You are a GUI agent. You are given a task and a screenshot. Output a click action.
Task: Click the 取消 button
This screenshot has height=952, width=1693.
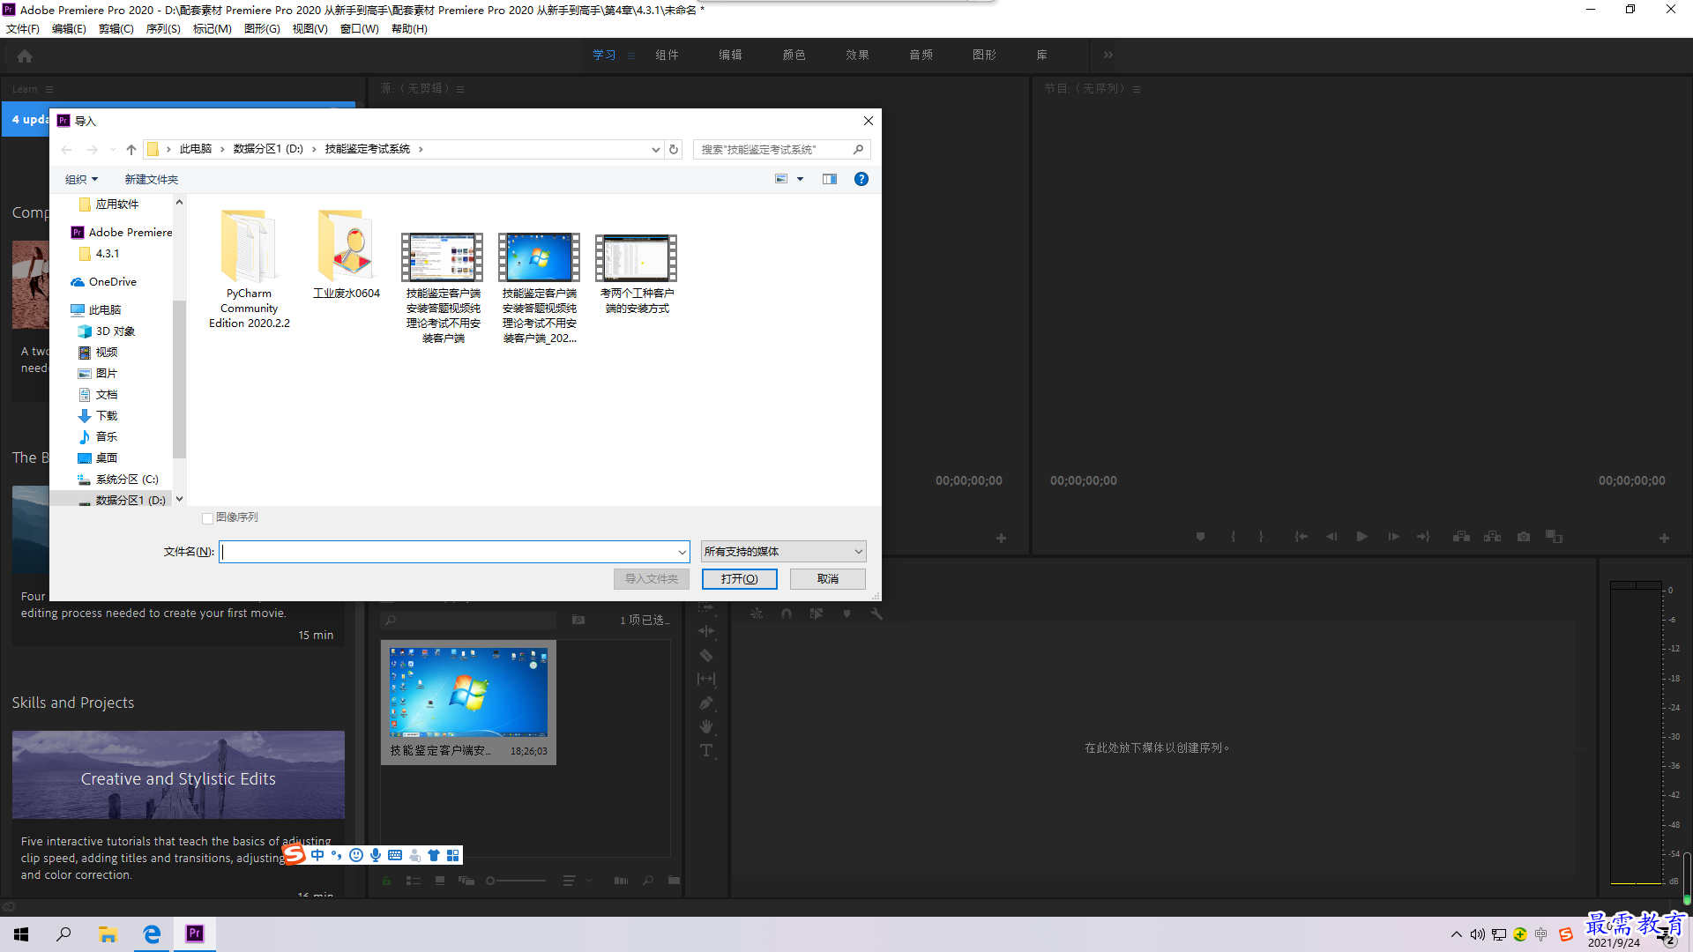coord(828,579)
